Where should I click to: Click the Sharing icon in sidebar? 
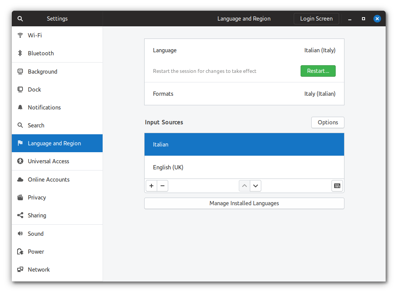(20, 215)
